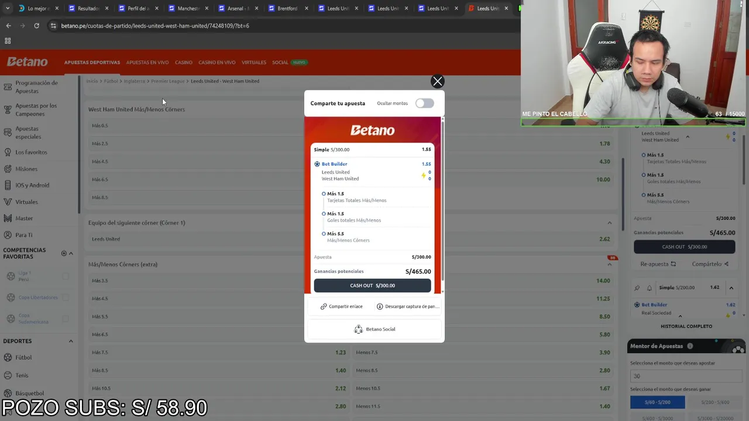Viewport: 749px width, 421px height.
Task: Click the Para Ti person icon
Action: [x=8, y=235]
